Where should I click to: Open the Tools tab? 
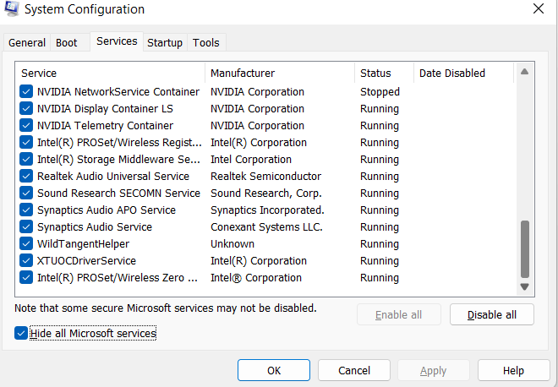205,43
